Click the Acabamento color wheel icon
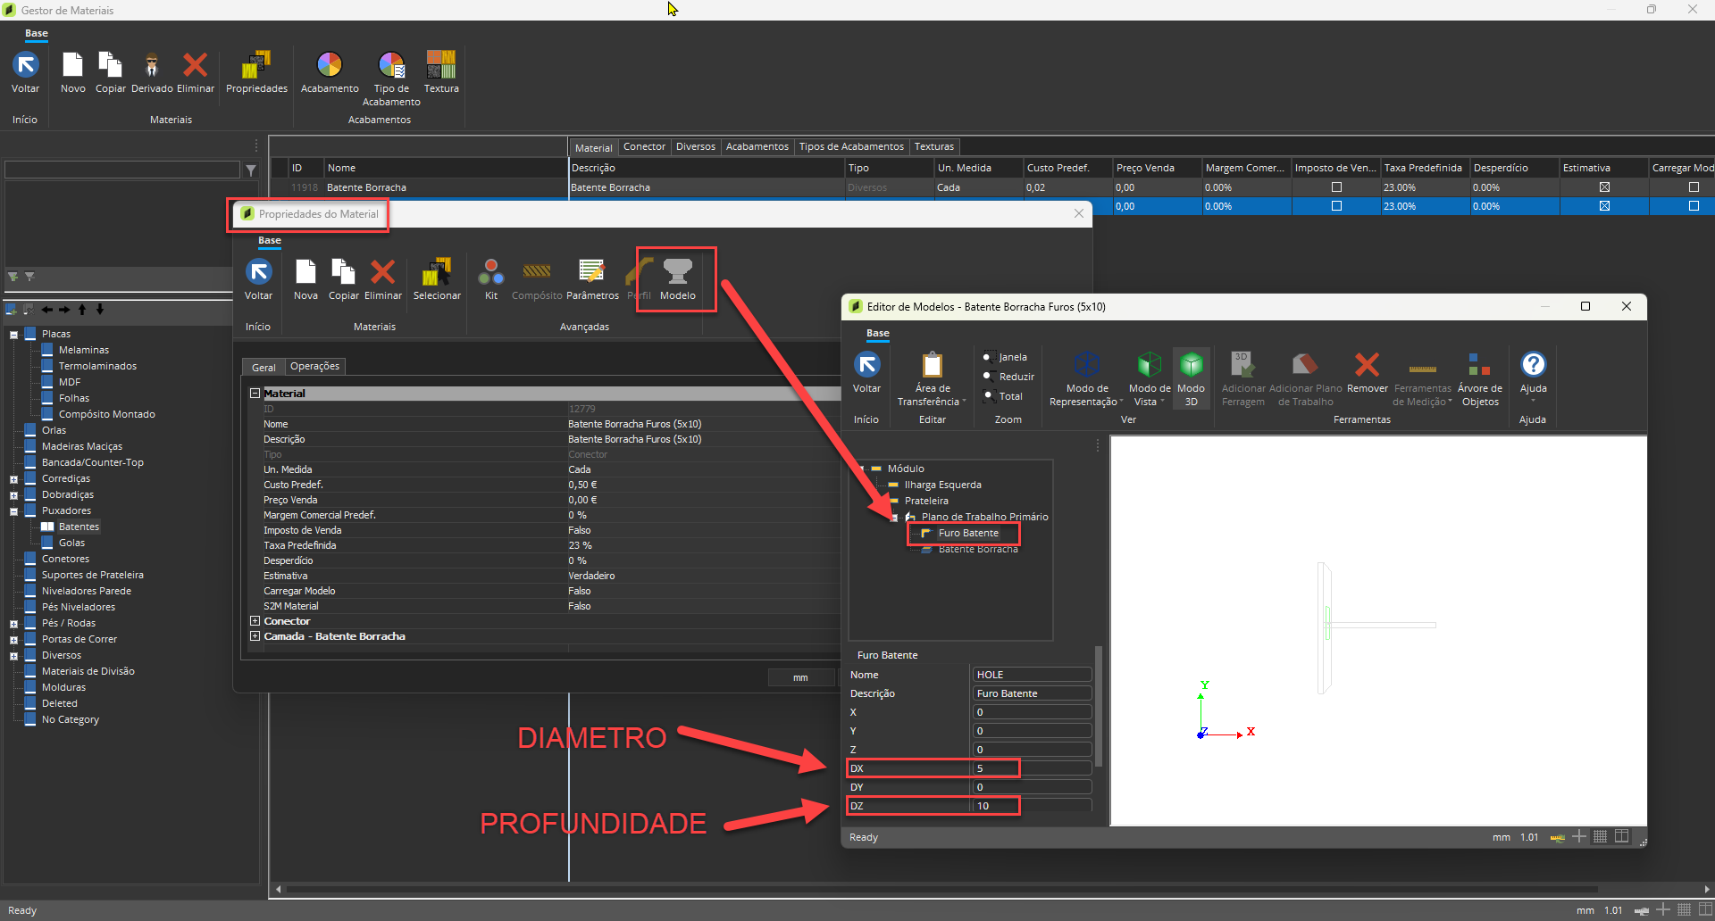The height and width of the screenshot is (921, 1715). (x=330, y=66)
